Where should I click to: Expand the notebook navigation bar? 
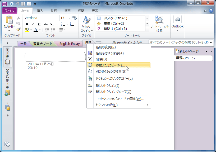pyautogui.click(x=8, y=43)
